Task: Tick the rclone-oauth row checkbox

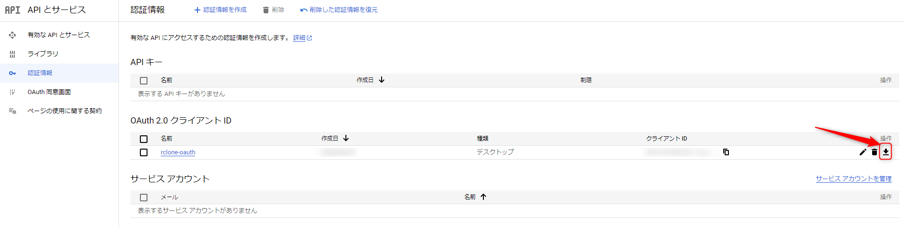Action: [x=144, y=152]
